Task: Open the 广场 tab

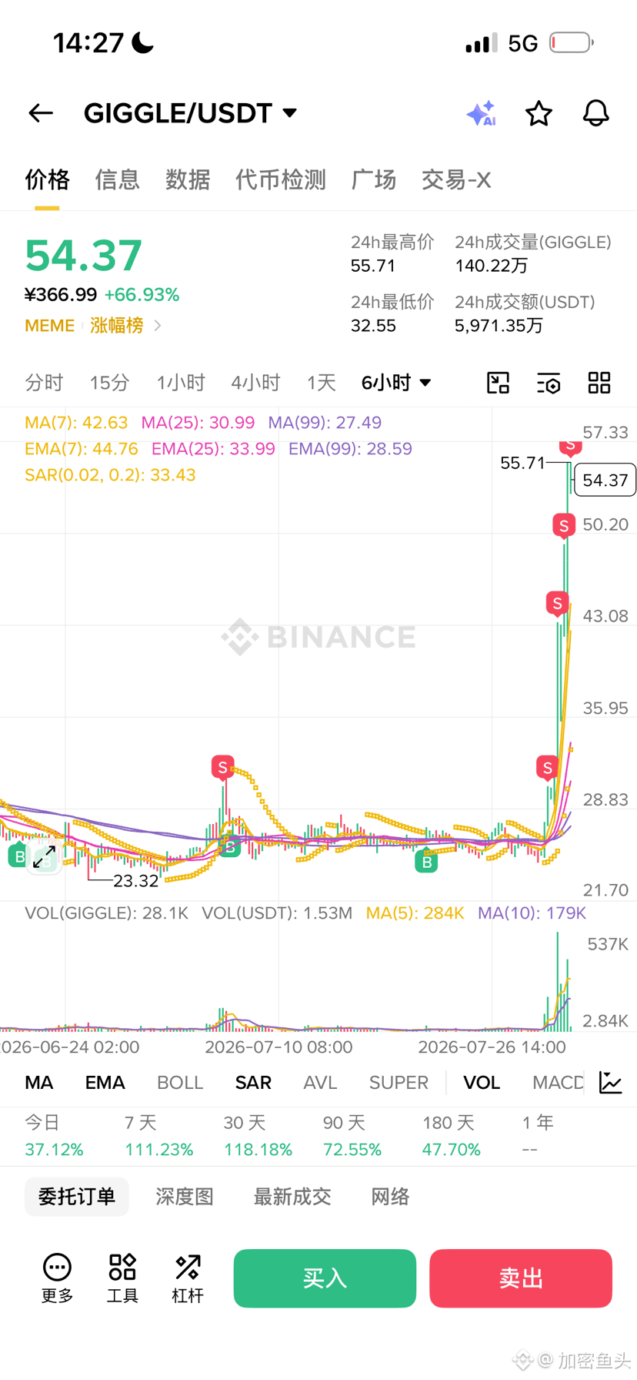Action: 374,180
